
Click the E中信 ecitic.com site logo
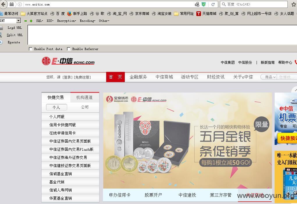pos(68,61)
